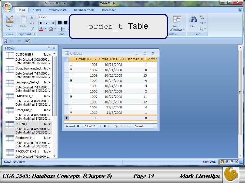
Task: Click the Fill Color paint bucket
Action: click(51, 29)
